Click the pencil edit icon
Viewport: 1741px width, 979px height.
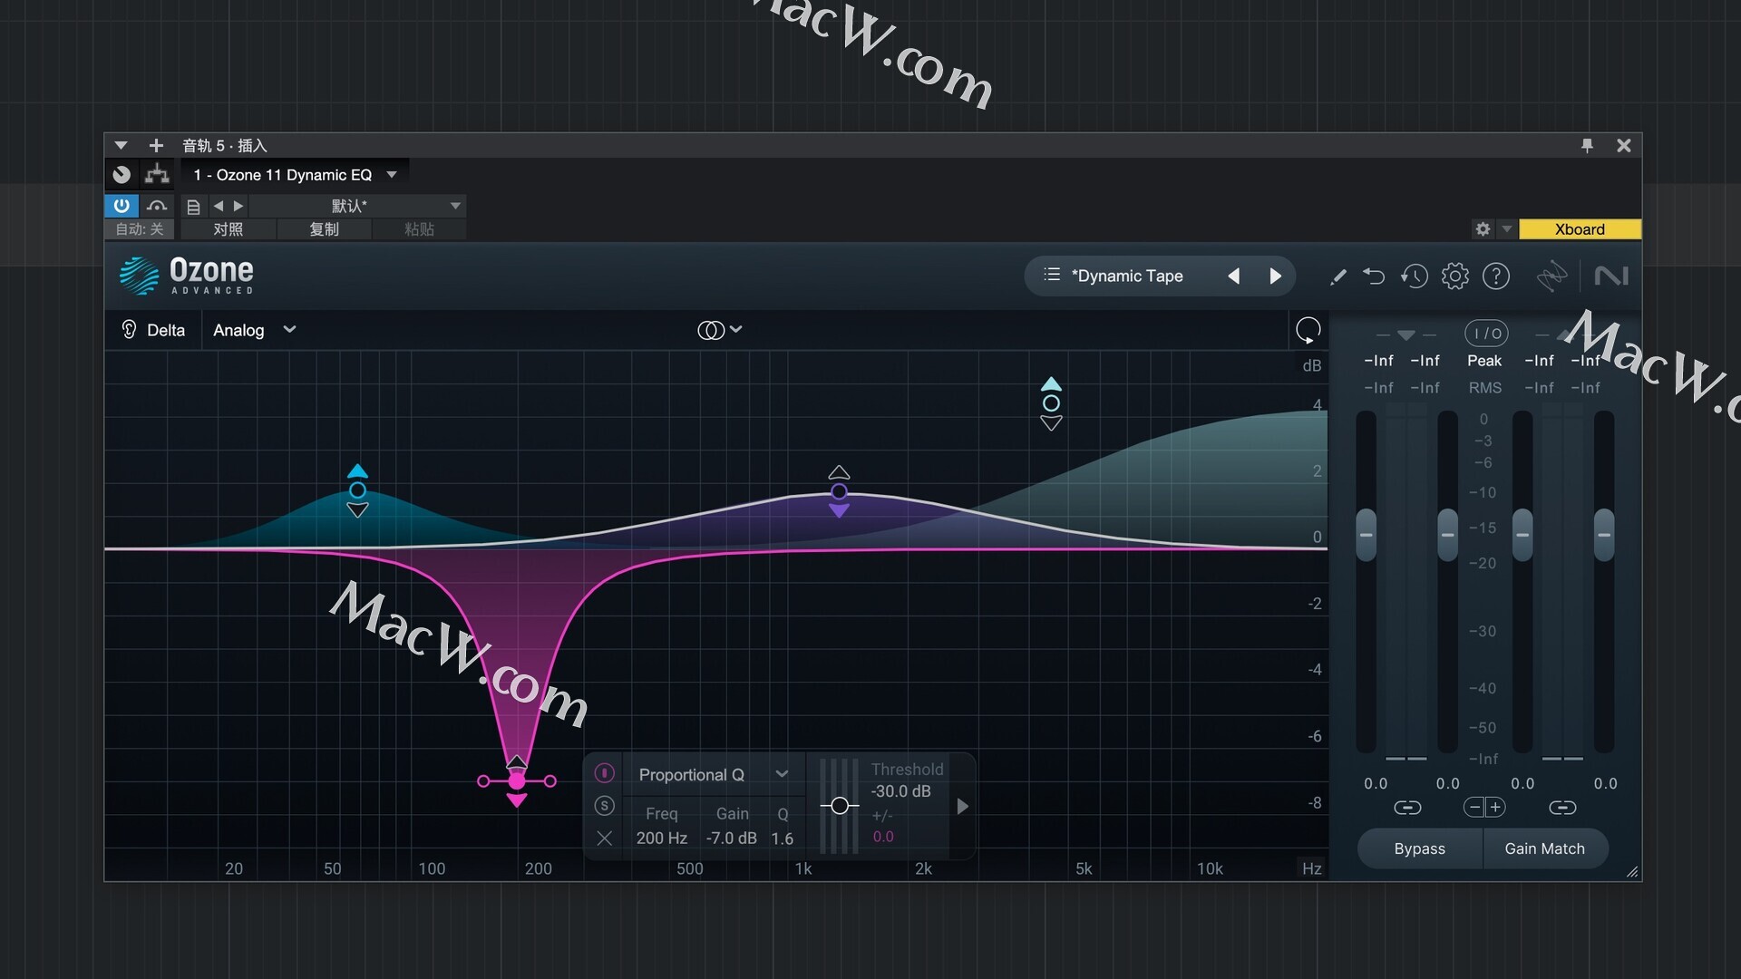(1337, 276)
